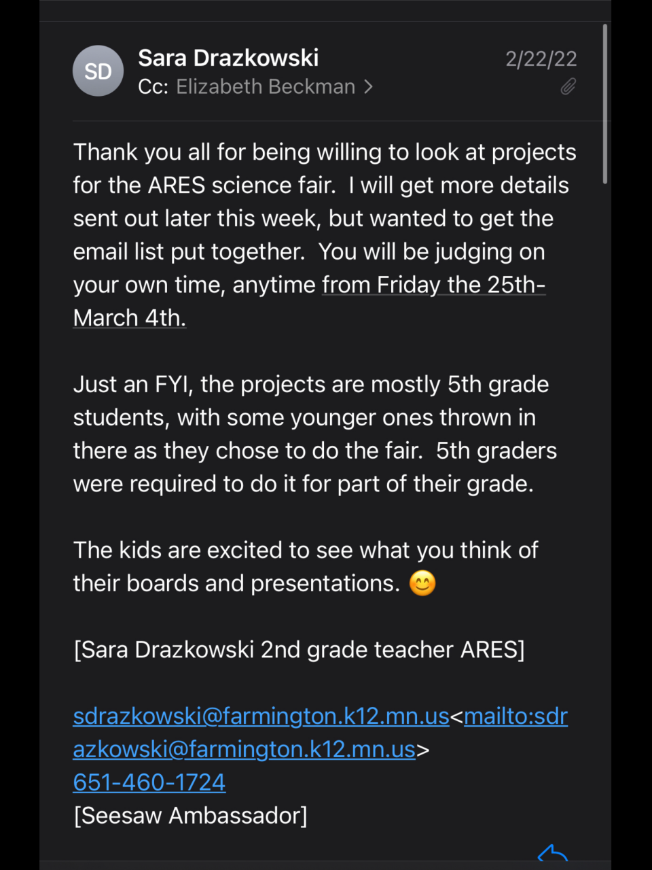Click the smiling face emoji
The width and height of the screenshot is (652, 870).
(x=422, y=583)
